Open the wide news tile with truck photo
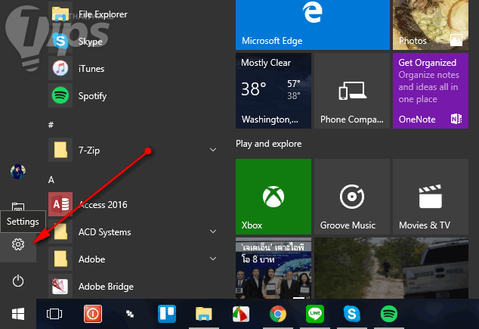The image size is (479, 329). point(391,268)
